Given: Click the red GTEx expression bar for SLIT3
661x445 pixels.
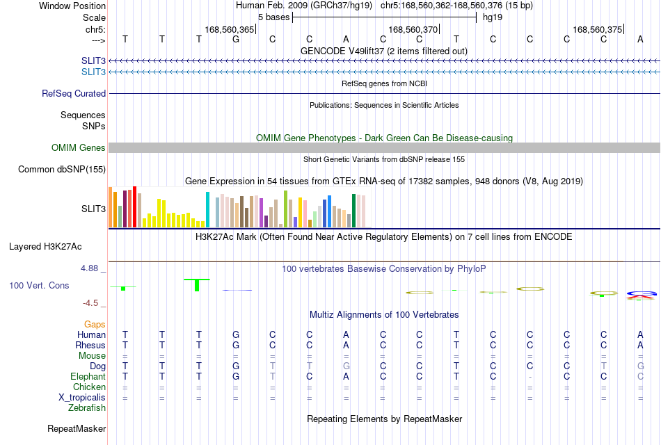Looking at the screenshot, I should tap(134, 207).
